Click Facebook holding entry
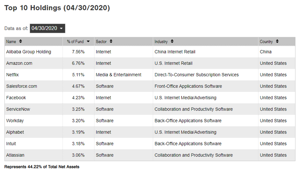298x171 pixels. 16,98
